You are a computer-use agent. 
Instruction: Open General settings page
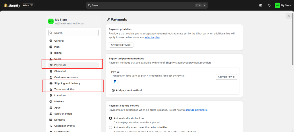click(73, 41)
